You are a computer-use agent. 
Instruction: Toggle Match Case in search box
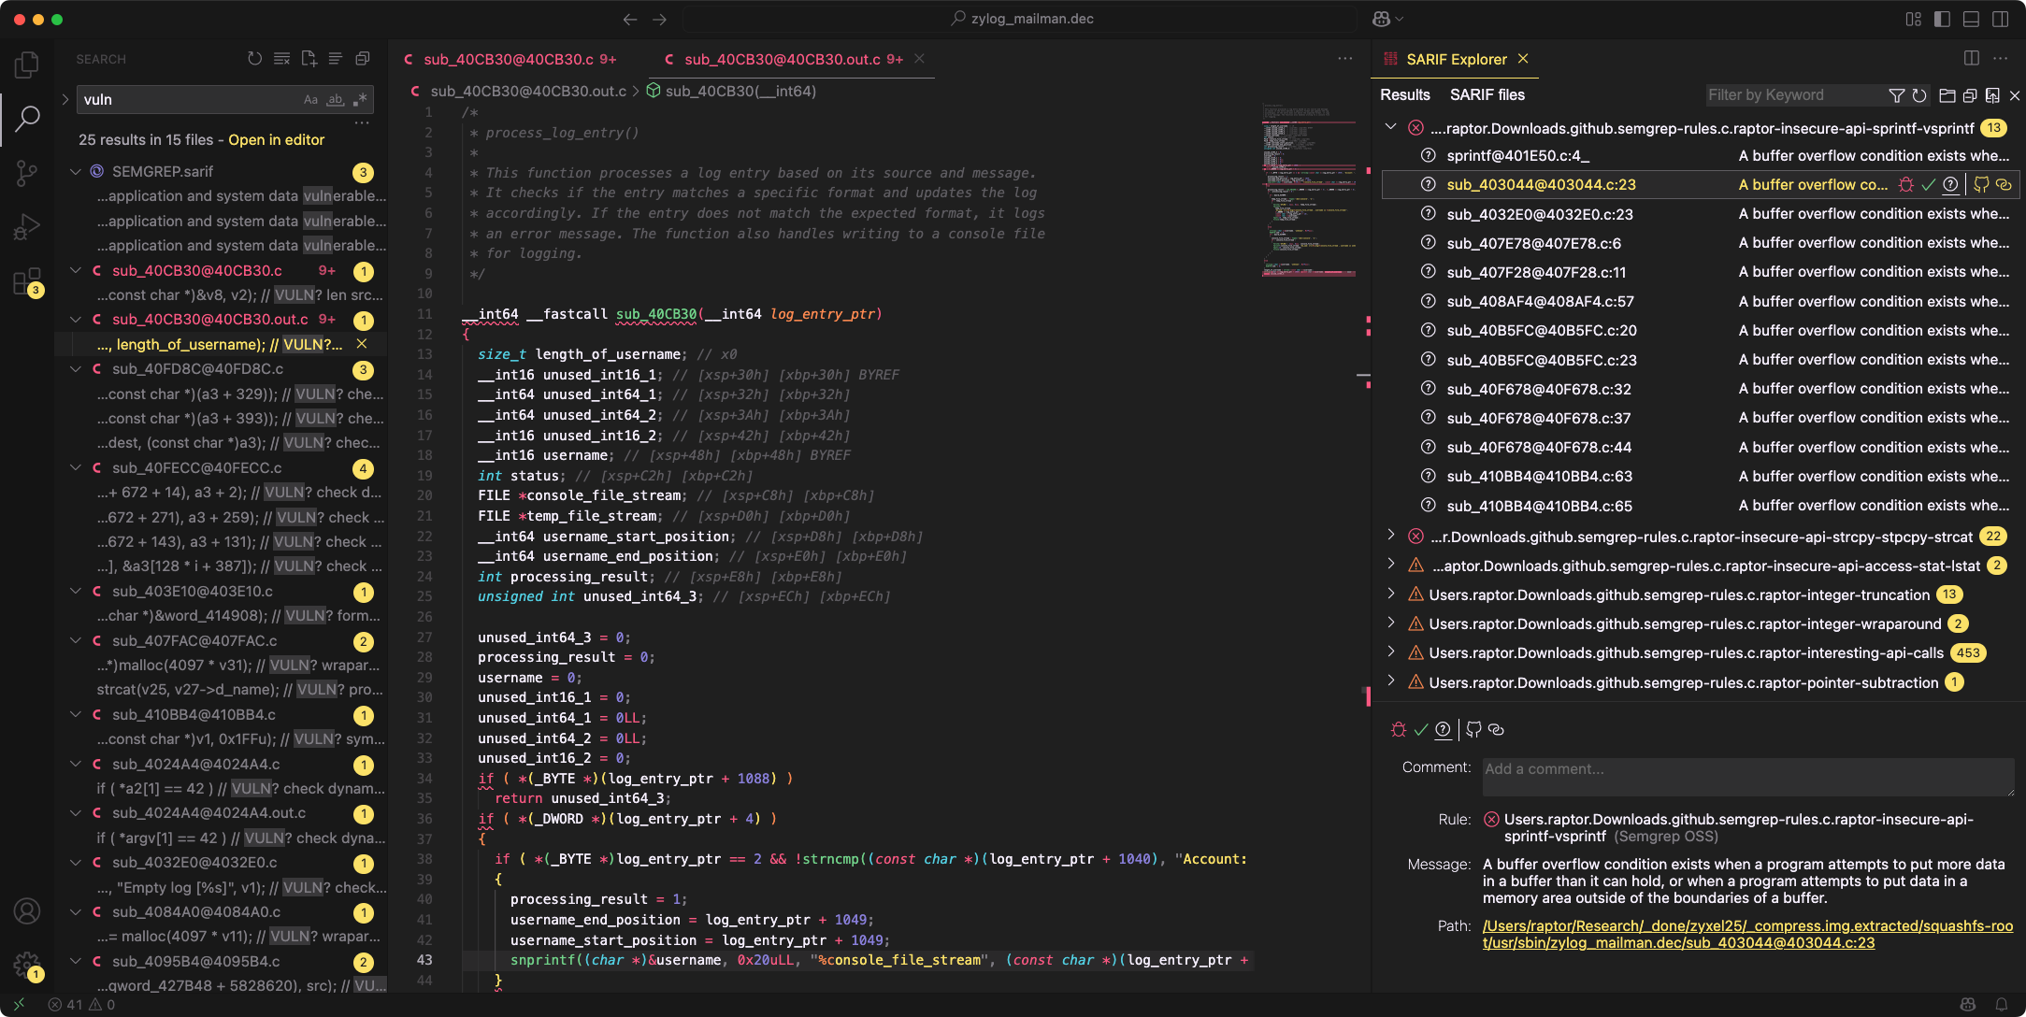pyautogui.click(x=310, y=100)
